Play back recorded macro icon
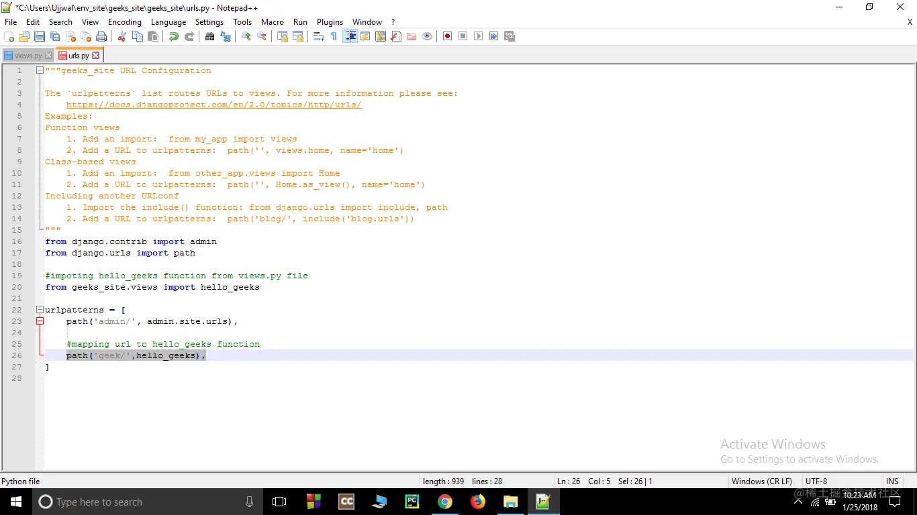This screenshot has height=515, width=917. coord(479,36)
